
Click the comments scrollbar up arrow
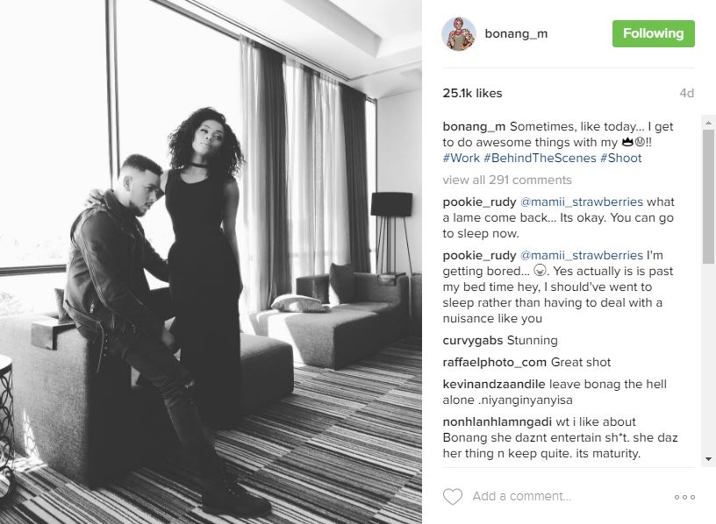pyautogui.click(x=708, y=122)
